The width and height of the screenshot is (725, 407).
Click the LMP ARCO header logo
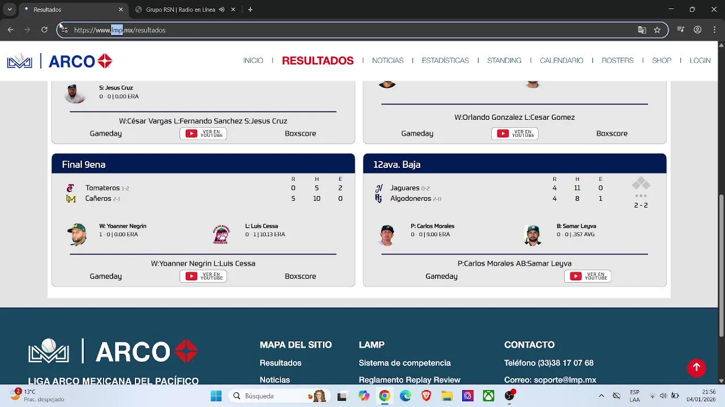point(59,61)
